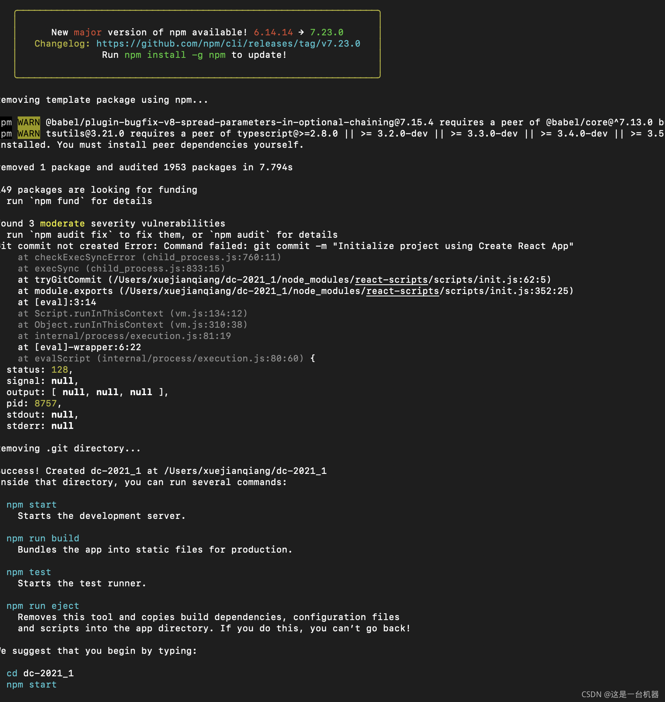Screen dimensions: 665x702
Task: Click 'execSync (child_process.js:833:15)' line
Action: click(x=121, y=268)
